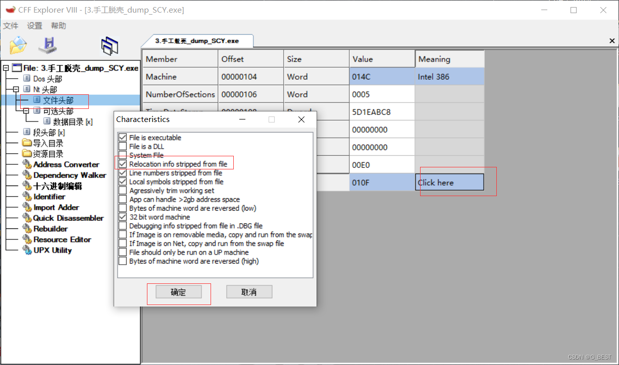Select 文件头部 in the tree

[58, 100]
